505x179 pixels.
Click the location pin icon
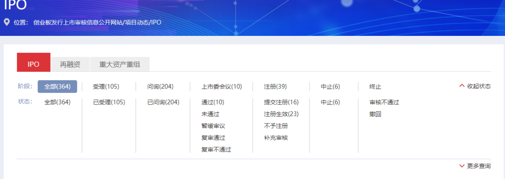[7, 22]
